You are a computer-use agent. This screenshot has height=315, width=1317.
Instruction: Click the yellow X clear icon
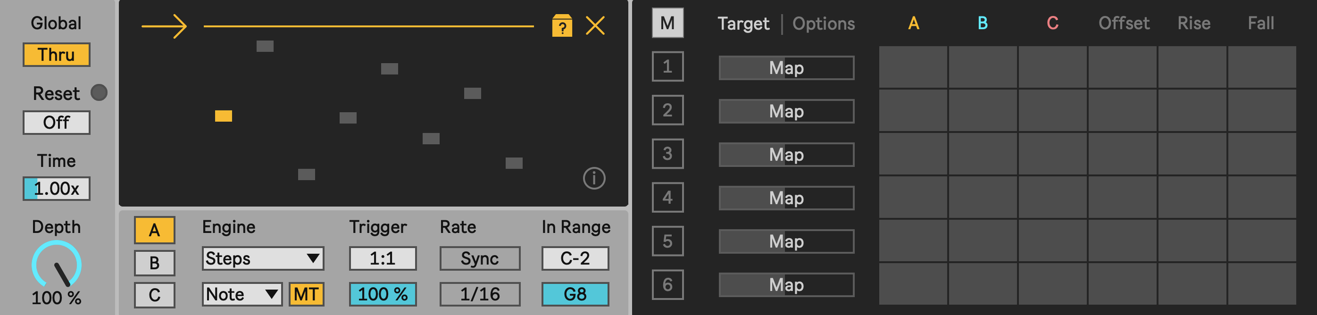(x=595, y=25)
